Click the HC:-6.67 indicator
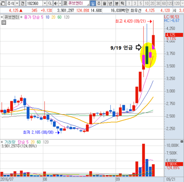This screenshot has height=182, width=184. click(172, 20)
